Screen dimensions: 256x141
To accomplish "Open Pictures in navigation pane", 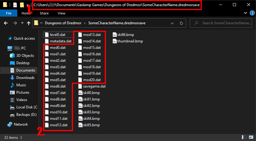I will 20,92.
